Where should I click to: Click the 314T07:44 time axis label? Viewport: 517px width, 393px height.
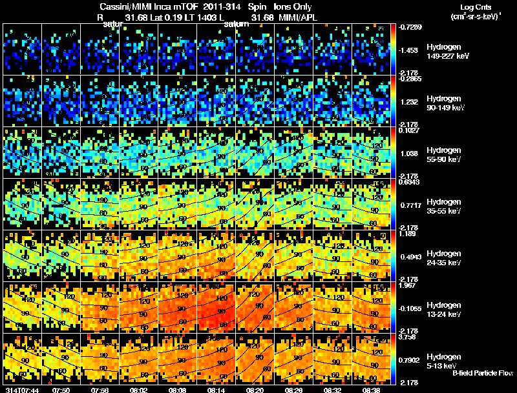23,390
